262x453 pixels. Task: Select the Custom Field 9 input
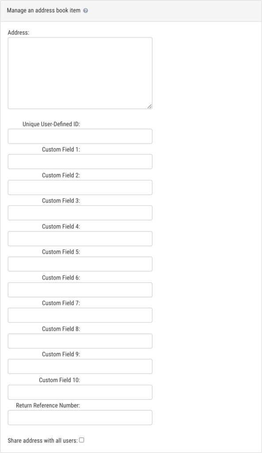(80, 366)
